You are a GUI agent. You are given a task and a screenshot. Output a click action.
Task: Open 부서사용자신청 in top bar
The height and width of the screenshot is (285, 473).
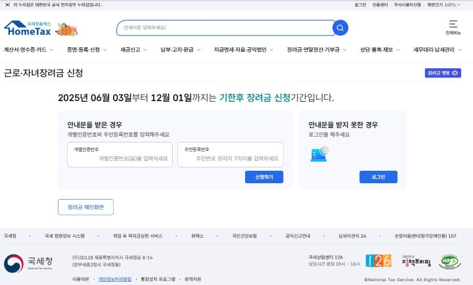coord(407,5)
